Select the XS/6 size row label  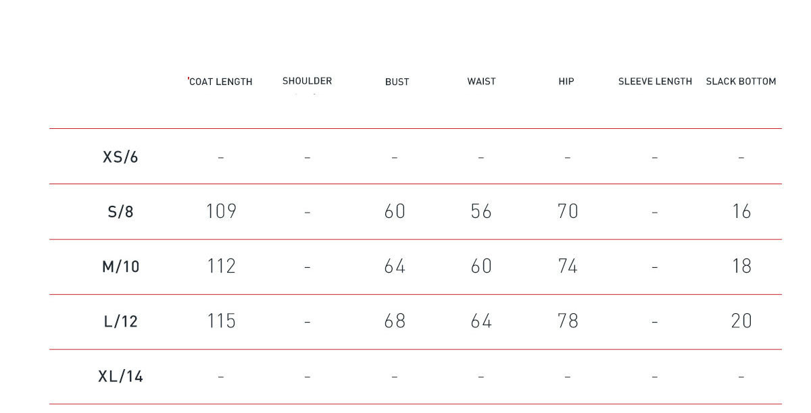(x=120, y=157)
